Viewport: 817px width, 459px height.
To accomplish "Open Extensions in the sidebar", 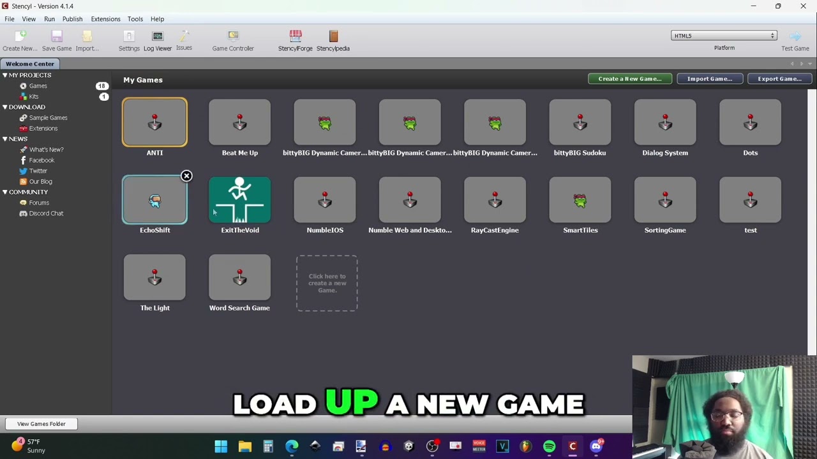I will [x=43, y=129].
